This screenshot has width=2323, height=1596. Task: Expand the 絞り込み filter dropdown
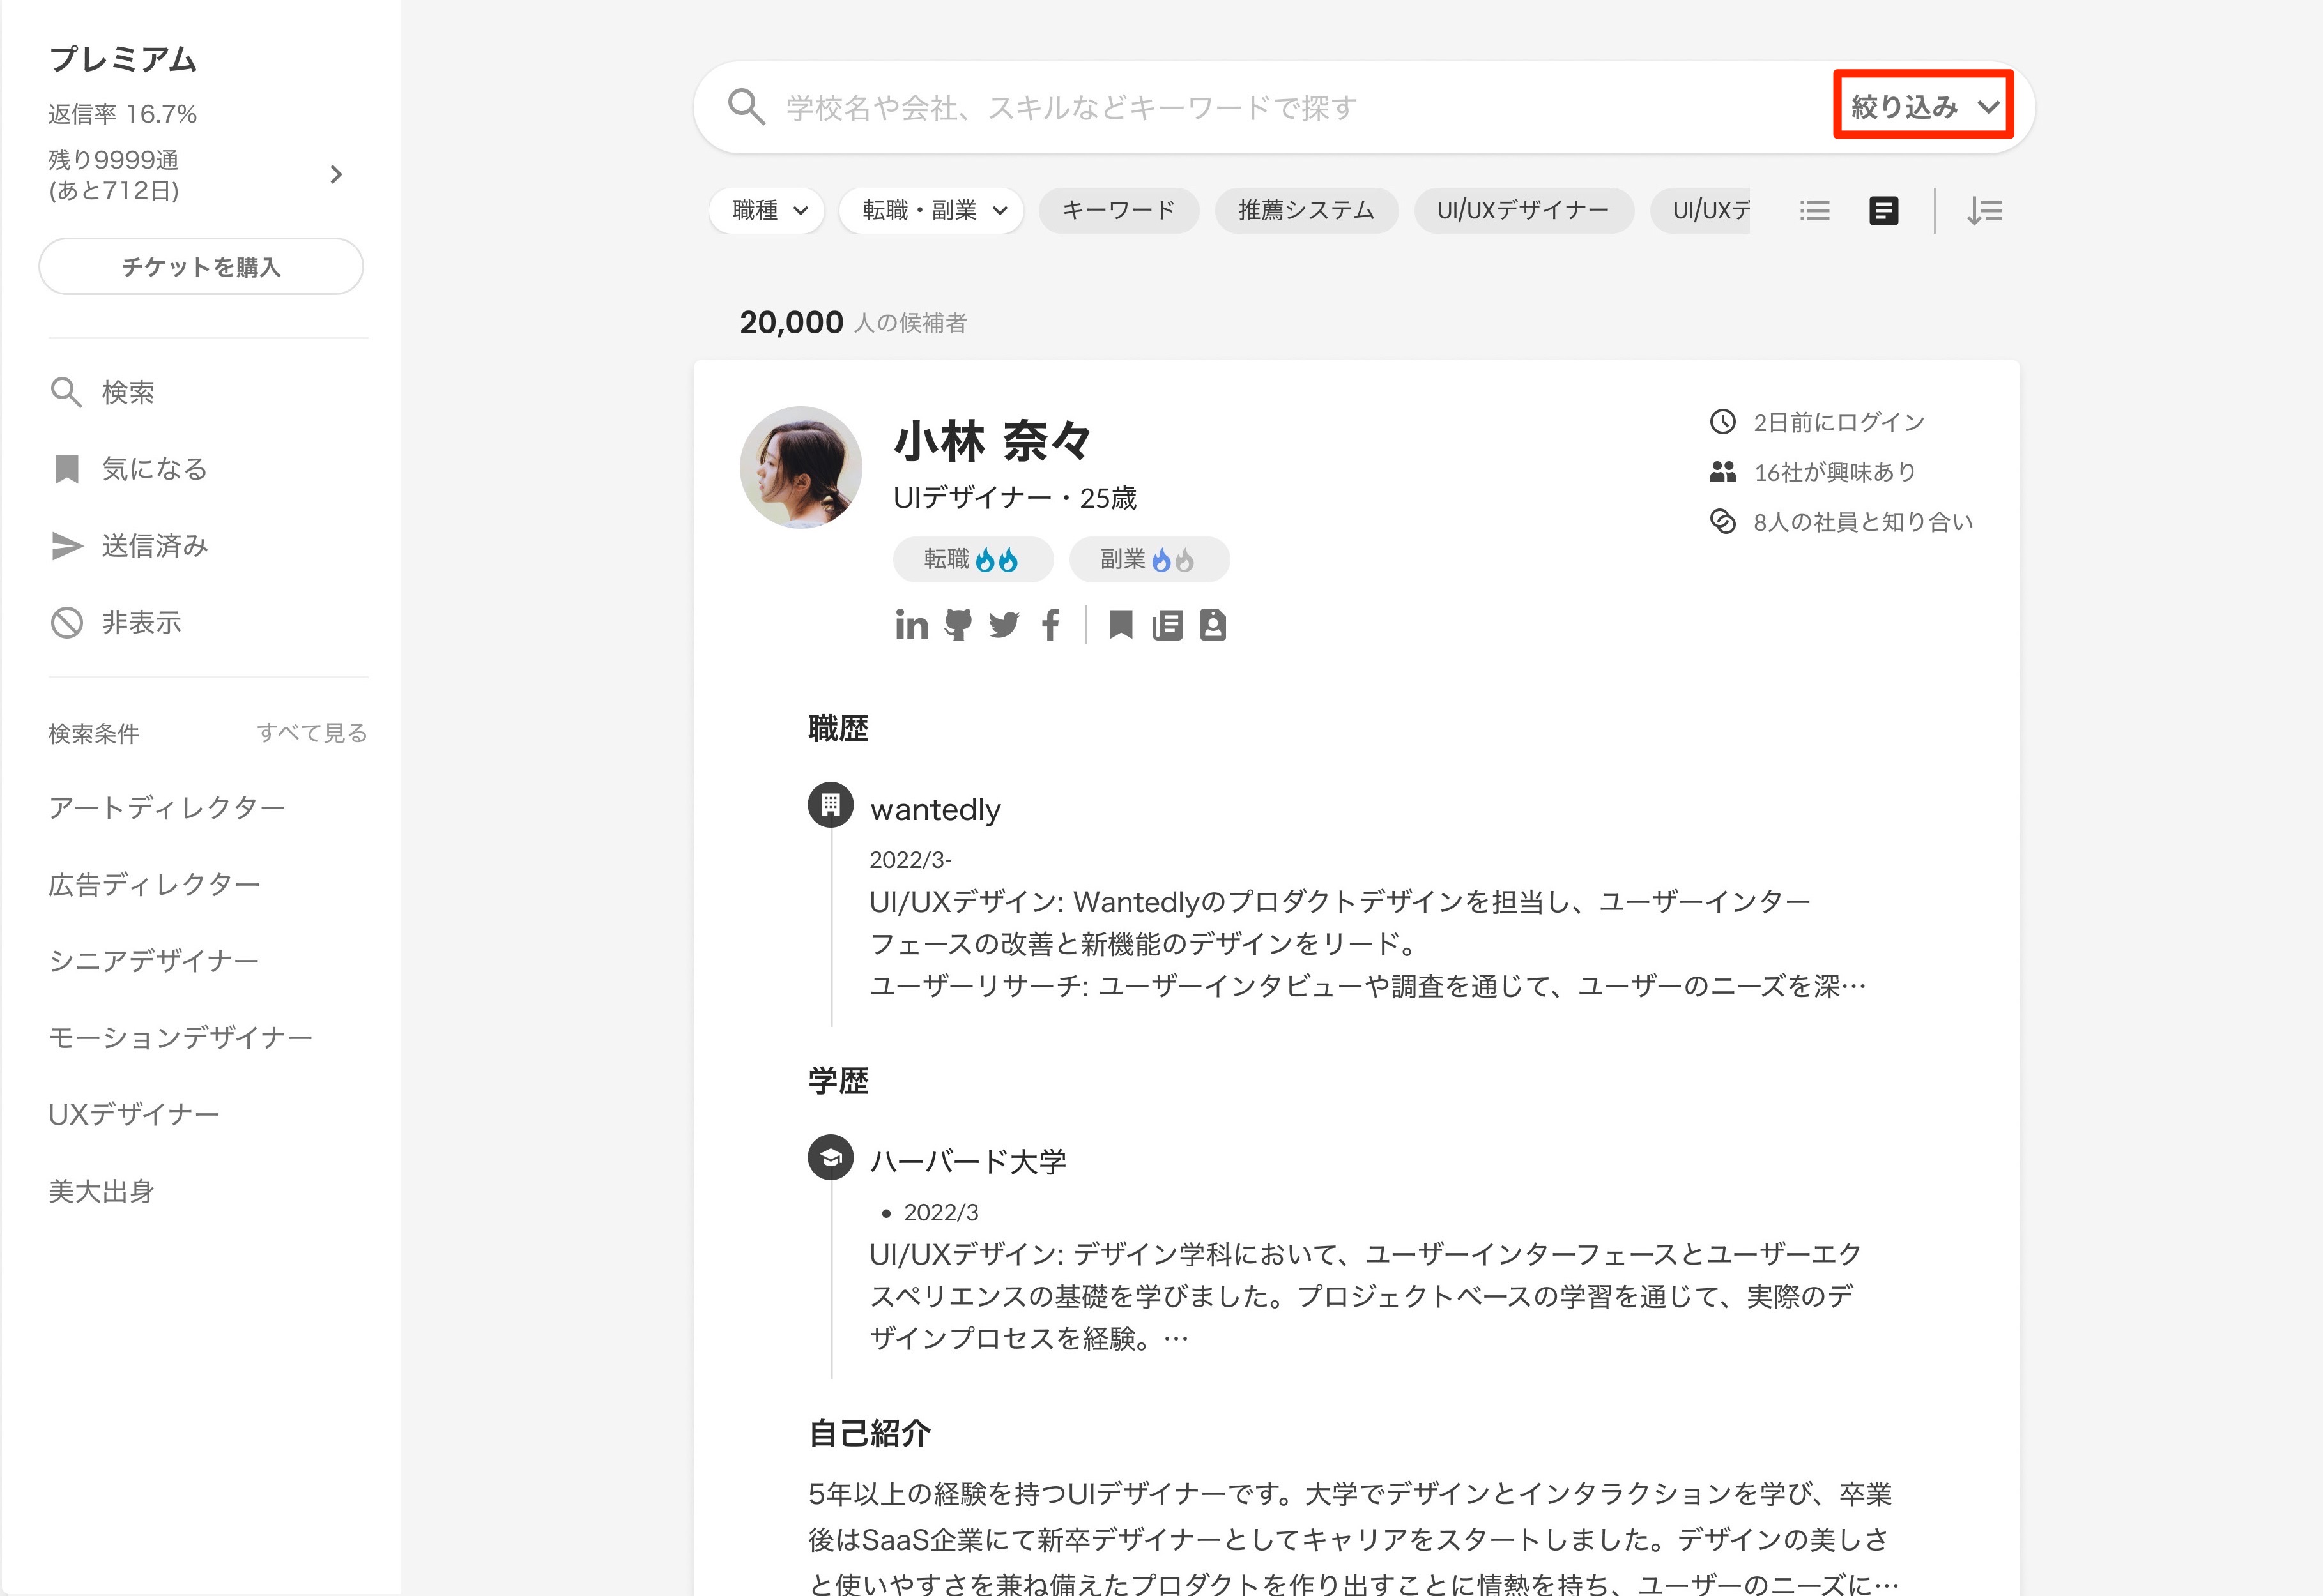[x=1922, y=106]
